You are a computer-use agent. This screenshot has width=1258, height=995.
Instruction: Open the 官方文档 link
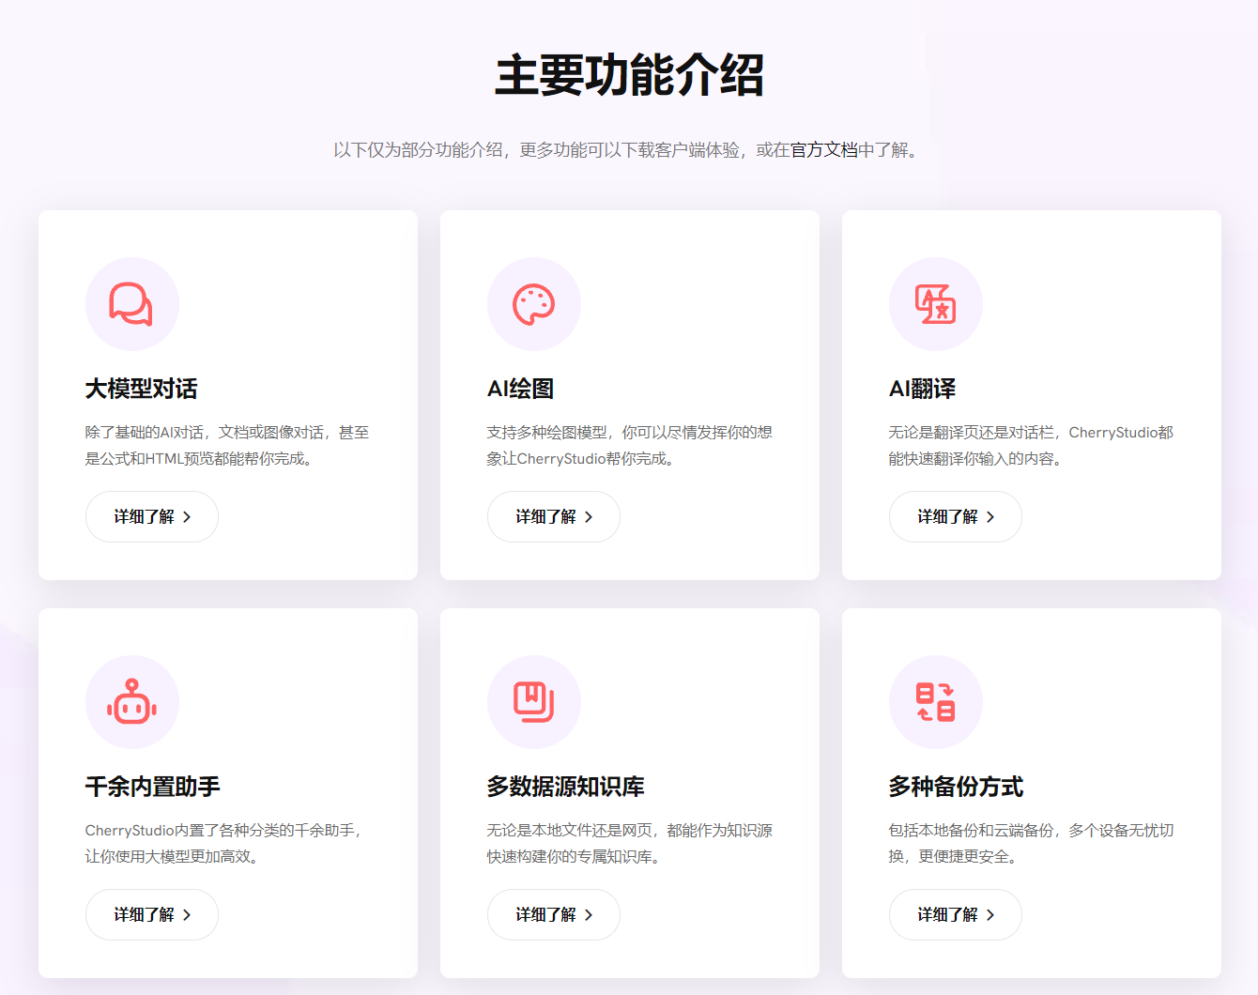[x=824, y=150]
